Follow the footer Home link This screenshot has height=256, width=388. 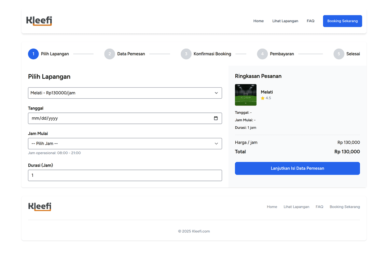pyautogui.click(x=272, y=207)
